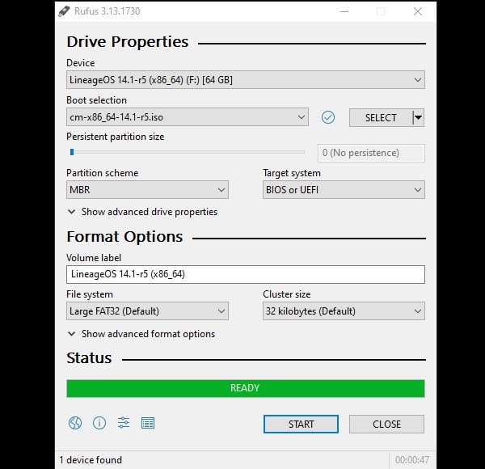This screenshot has width=485, height=469.
Task: Open the File system dropdown
Action: [148, 311]
